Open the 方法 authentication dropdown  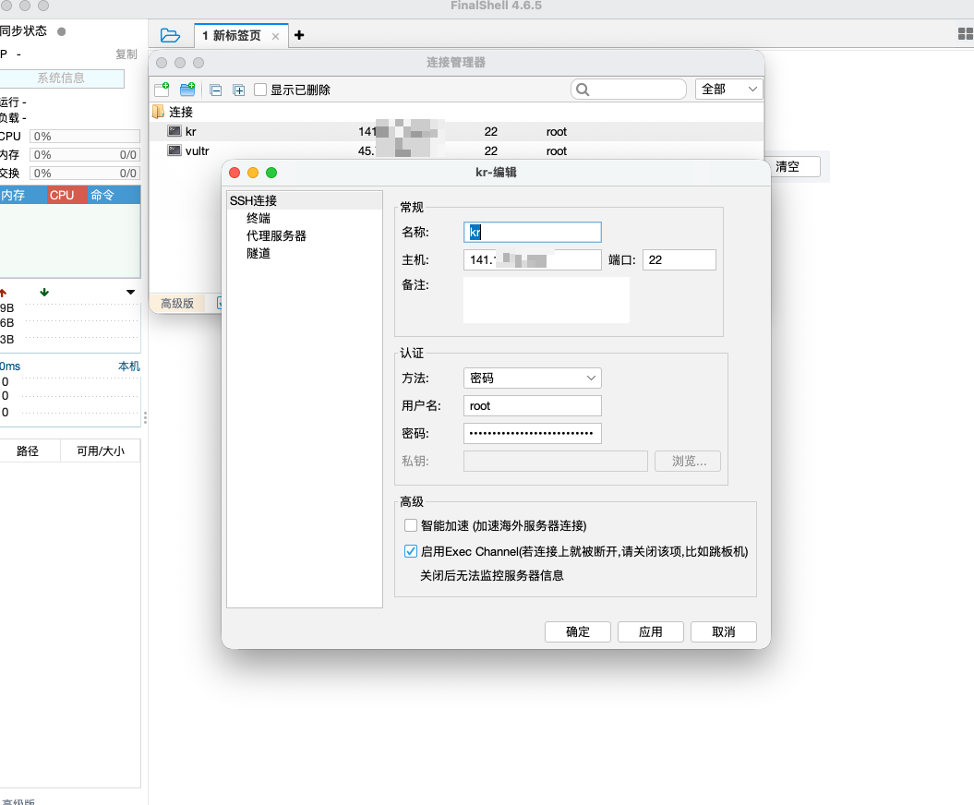point(533,378)
